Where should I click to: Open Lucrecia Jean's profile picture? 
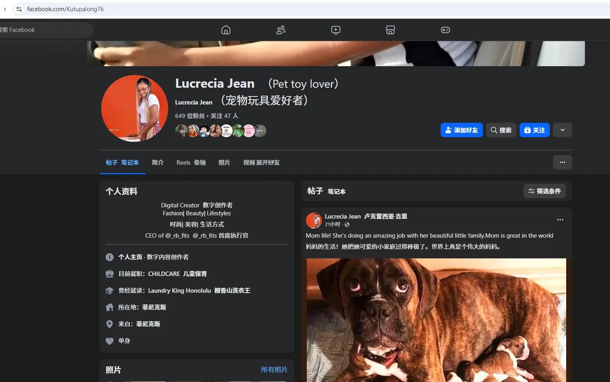(x=135, y=108)
